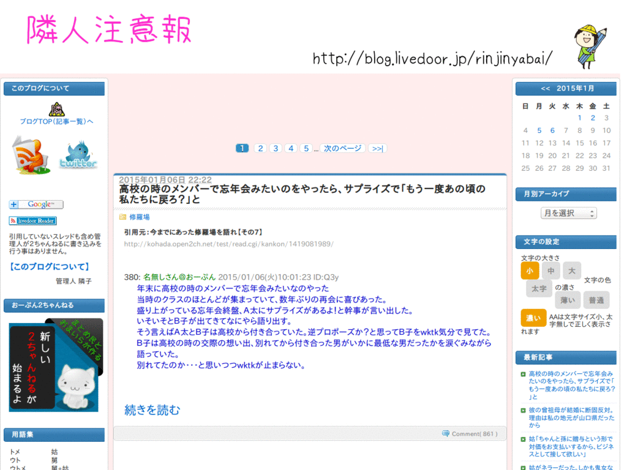Enable 太字 bold text setting

point(539,288)
